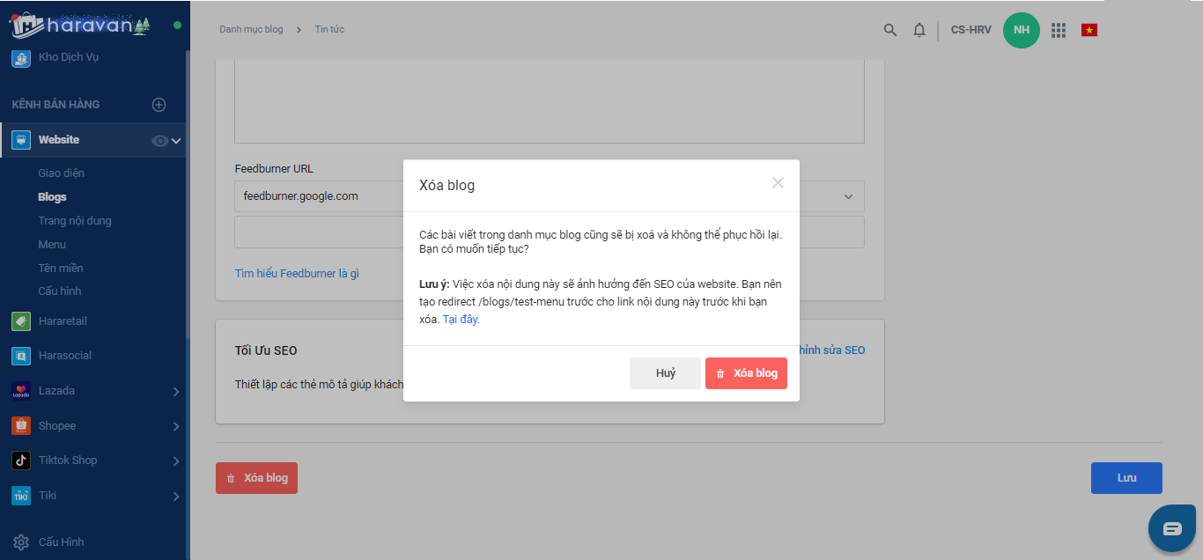
Task: Open the apps grid menu
Action: 1059,30
